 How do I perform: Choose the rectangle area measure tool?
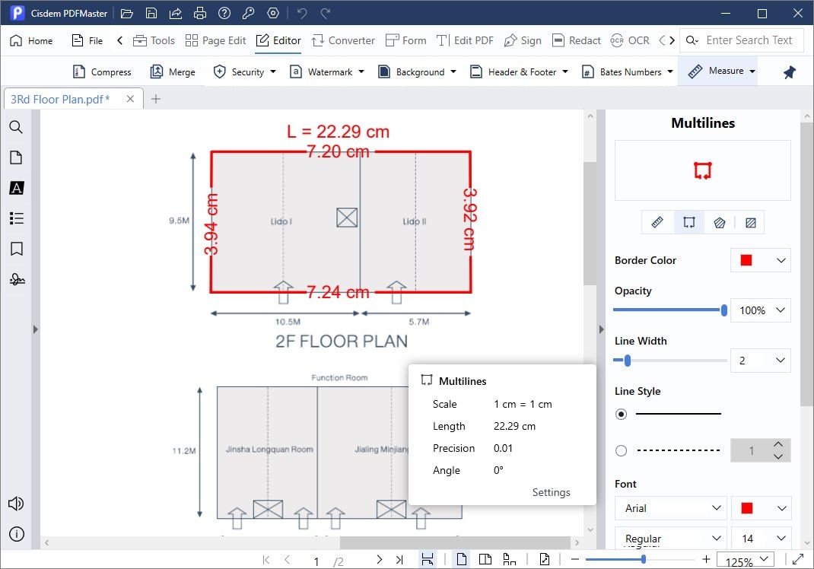click(750, 222)
